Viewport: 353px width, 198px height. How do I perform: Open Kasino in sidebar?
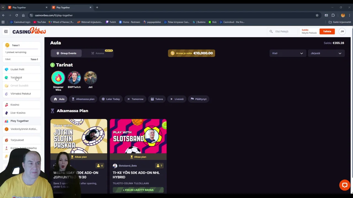click(x=22, y=105)
